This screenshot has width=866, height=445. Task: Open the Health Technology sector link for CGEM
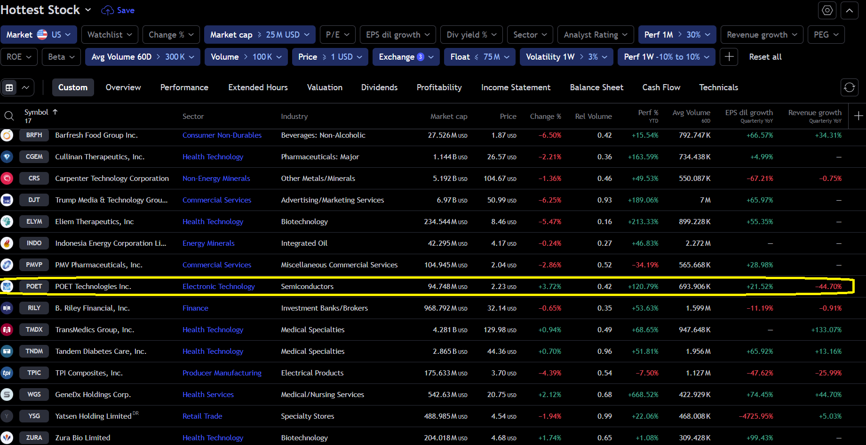pos(213,157)
